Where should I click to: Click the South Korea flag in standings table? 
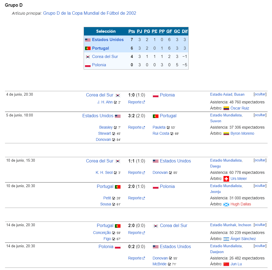pos(88,57)
